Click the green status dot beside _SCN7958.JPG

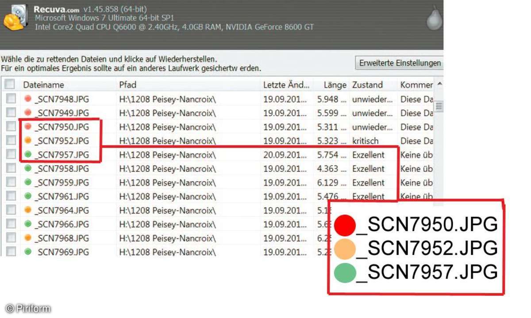pos(28,168)
